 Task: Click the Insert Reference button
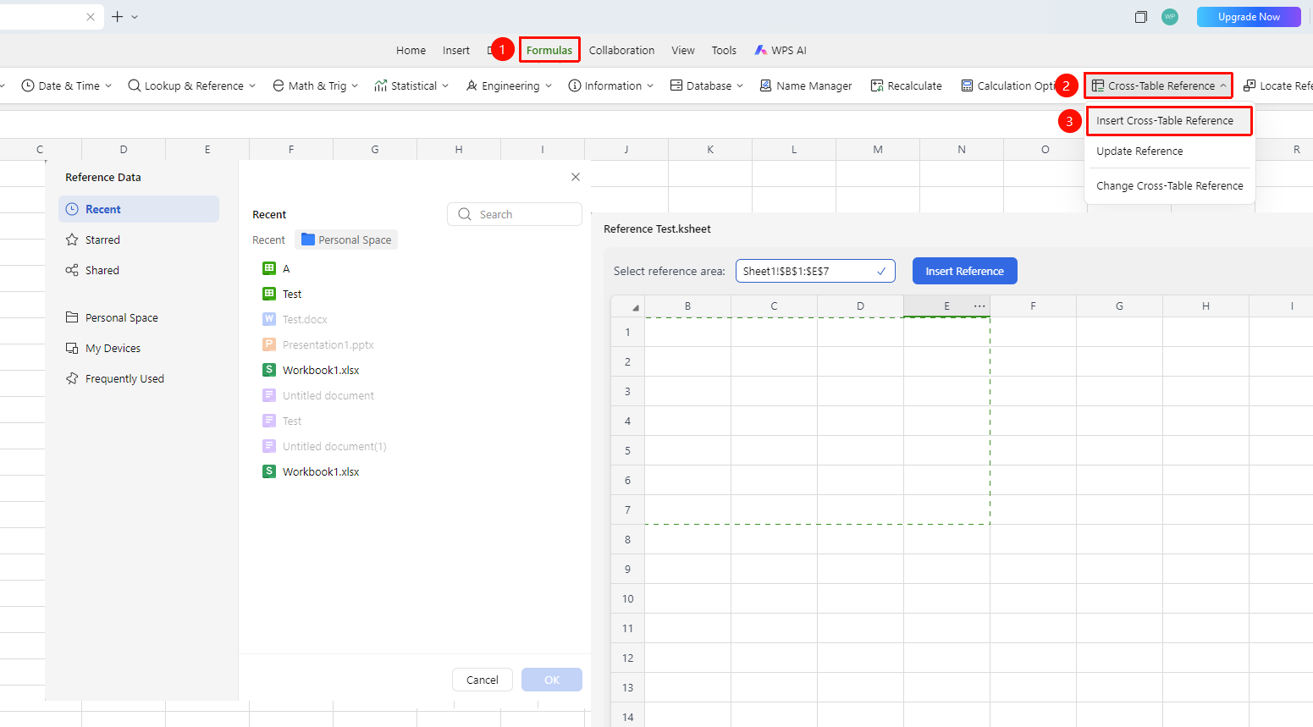pyautogui.click(x=964, y=271)
